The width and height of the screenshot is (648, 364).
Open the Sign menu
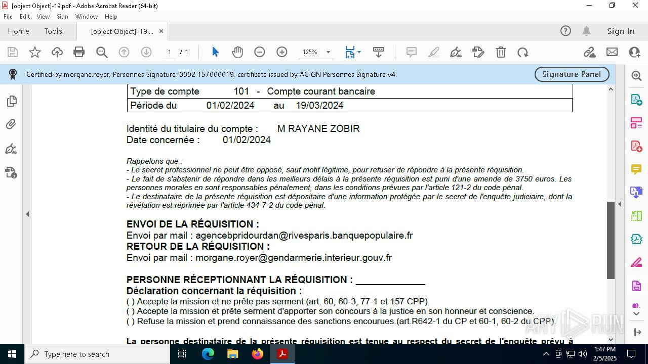tap(62, 17)
